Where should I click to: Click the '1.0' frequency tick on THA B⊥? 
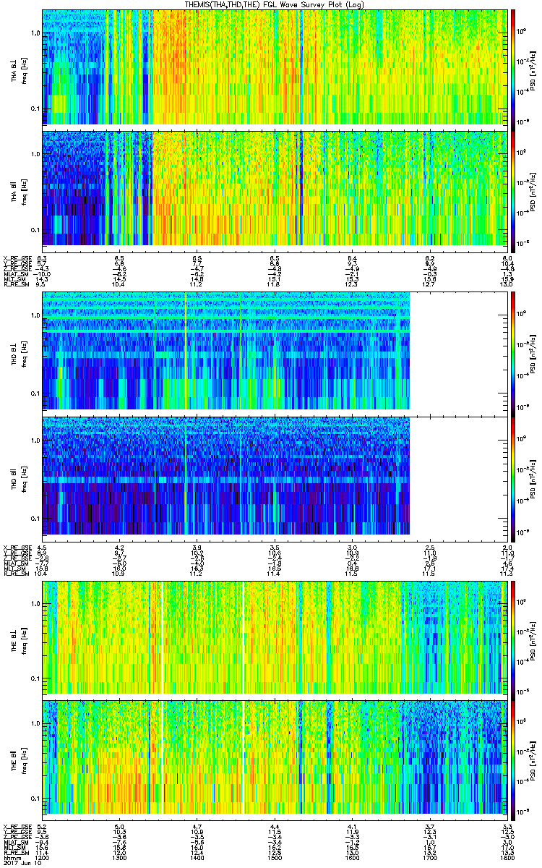point(35,33)
